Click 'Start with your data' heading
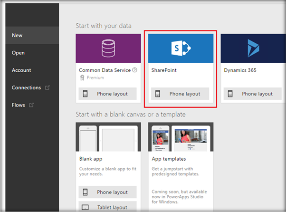Image resolution: width=286 pixels, height=212 pixels. (x=104, y=26)
